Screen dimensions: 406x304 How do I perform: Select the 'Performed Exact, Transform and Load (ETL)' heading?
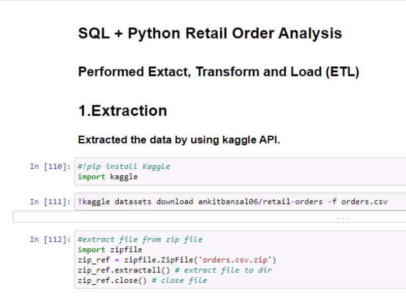point(218,72)
